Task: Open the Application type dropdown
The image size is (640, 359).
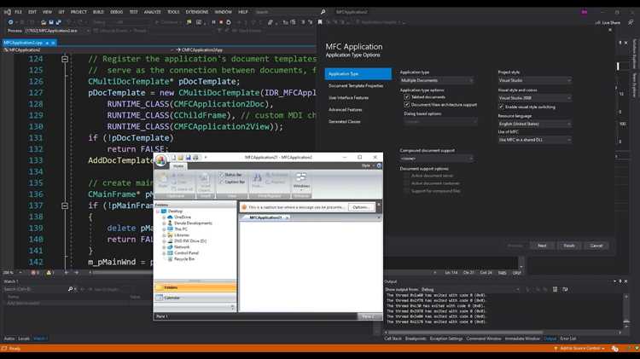Action: (437, 80)
